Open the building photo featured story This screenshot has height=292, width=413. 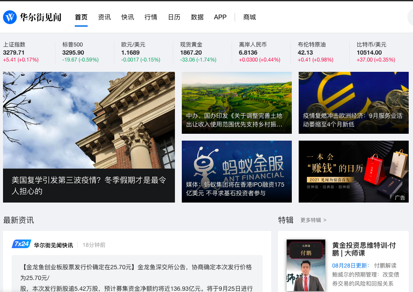tap(89, 120)
